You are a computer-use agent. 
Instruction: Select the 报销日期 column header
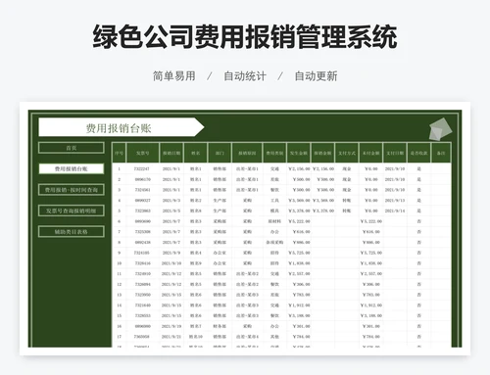click(x=171, y=153)
